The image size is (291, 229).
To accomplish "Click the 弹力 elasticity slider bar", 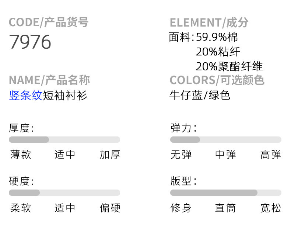I will [x=225, y=139].
